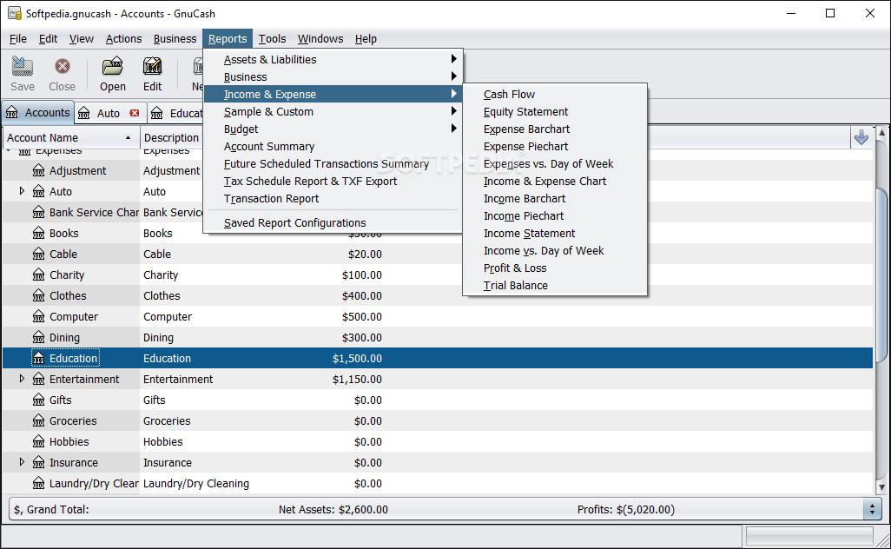This screenshot has height=549, width=891.
Task: Expand the Entertainment account tree
Action: tap(23, 379)
